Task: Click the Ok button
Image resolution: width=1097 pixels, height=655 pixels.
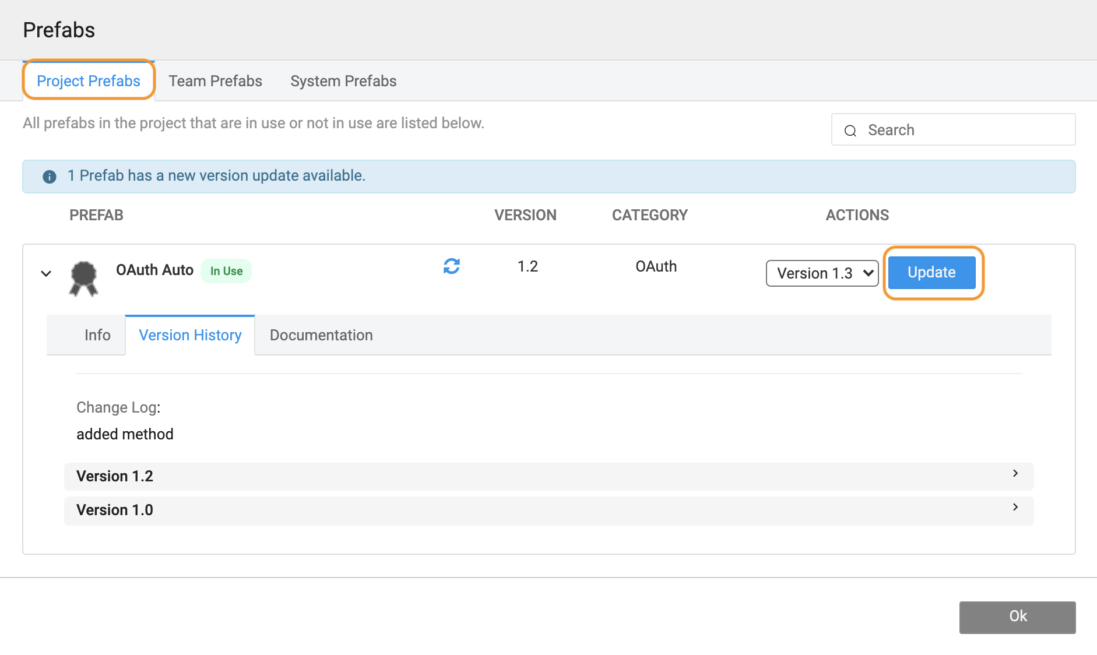Action: click(x=1017, y=617)
